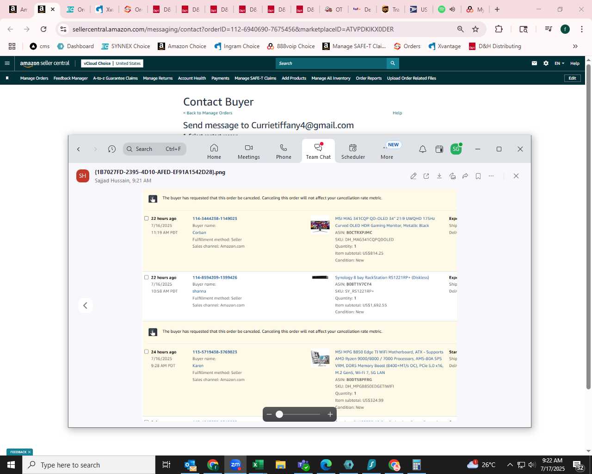Click Zoom notifications bell icon
This screenshot has width=592, height=474.
422,149
